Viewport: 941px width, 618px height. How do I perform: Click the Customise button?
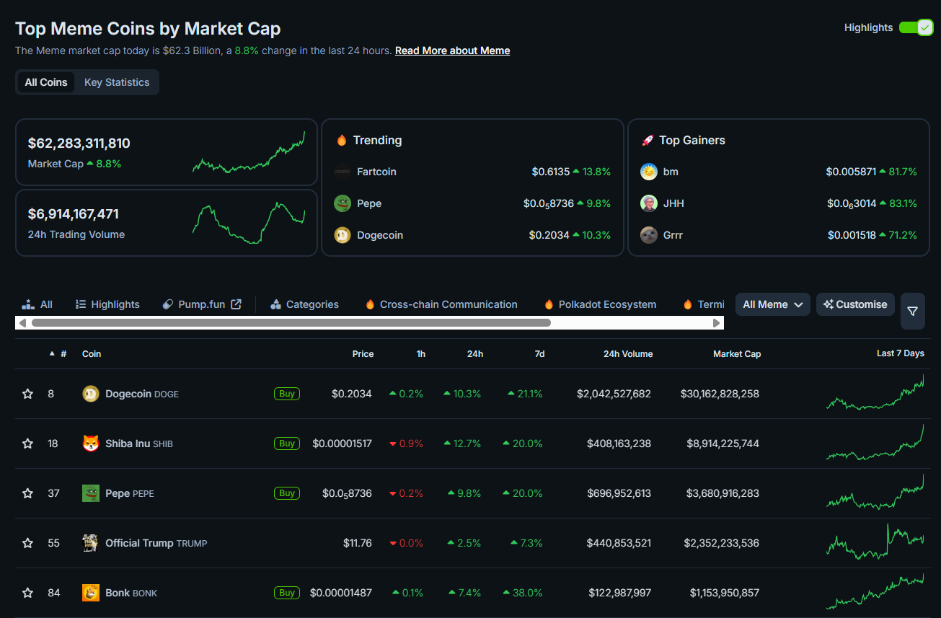click(x=855, y=304)
